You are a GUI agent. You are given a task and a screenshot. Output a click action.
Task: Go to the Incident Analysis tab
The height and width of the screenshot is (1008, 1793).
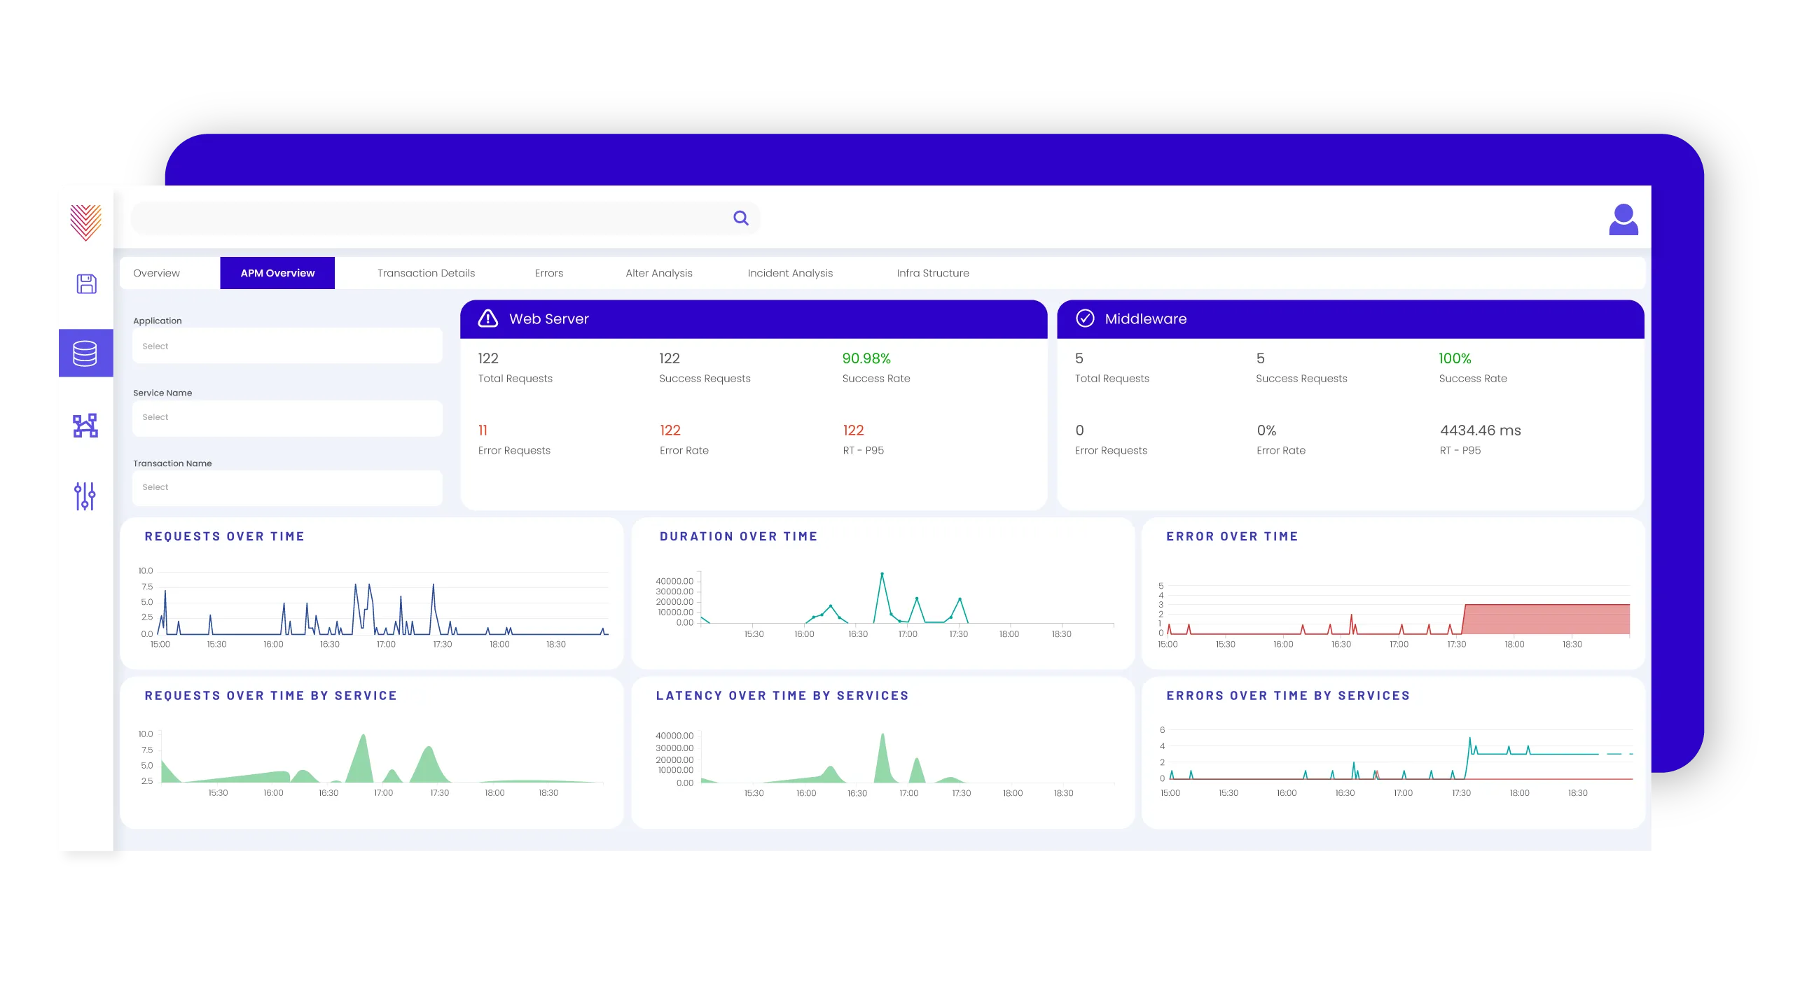790,273
